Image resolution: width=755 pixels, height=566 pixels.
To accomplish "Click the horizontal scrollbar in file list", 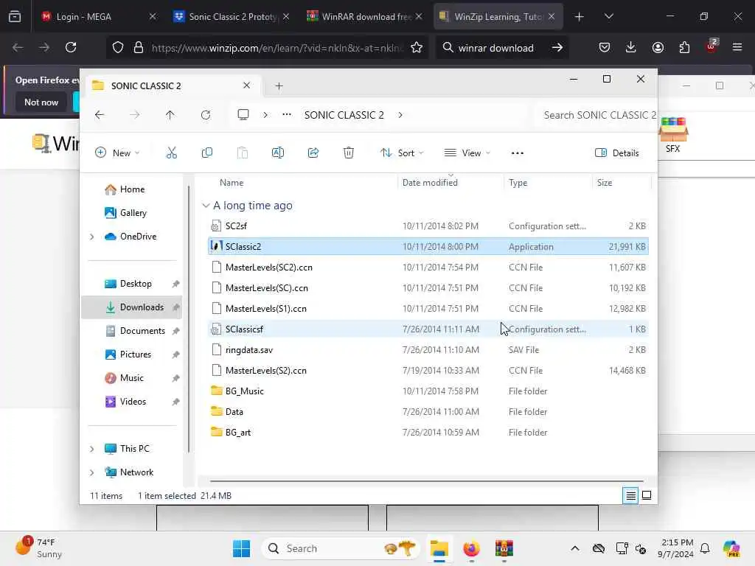I will [x=427, y=481].
